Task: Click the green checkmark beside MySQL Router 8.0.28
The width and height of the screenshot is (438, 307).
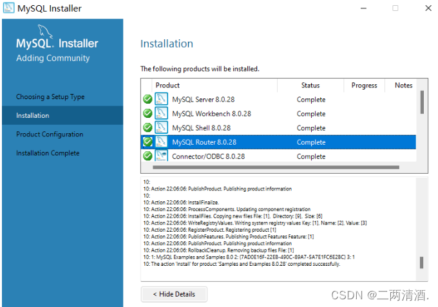Action: coord(148,142)
